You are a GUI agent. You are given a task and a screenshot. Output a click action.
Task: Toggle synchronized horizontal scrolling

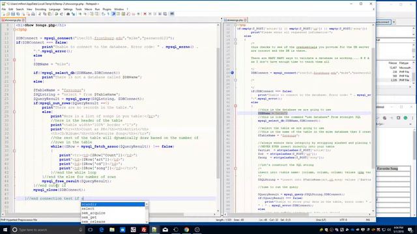(97, 14)
